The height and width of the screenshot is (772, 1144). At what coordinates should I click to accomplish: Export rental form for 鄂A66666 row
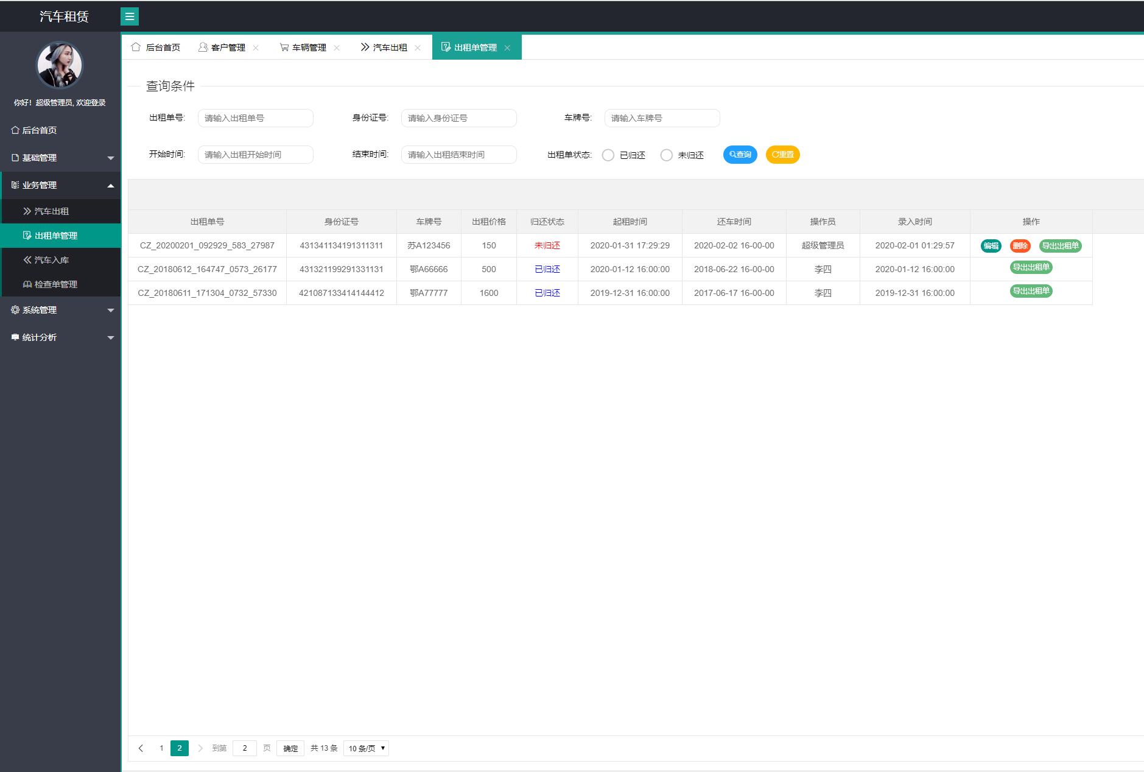point(1031,267)
